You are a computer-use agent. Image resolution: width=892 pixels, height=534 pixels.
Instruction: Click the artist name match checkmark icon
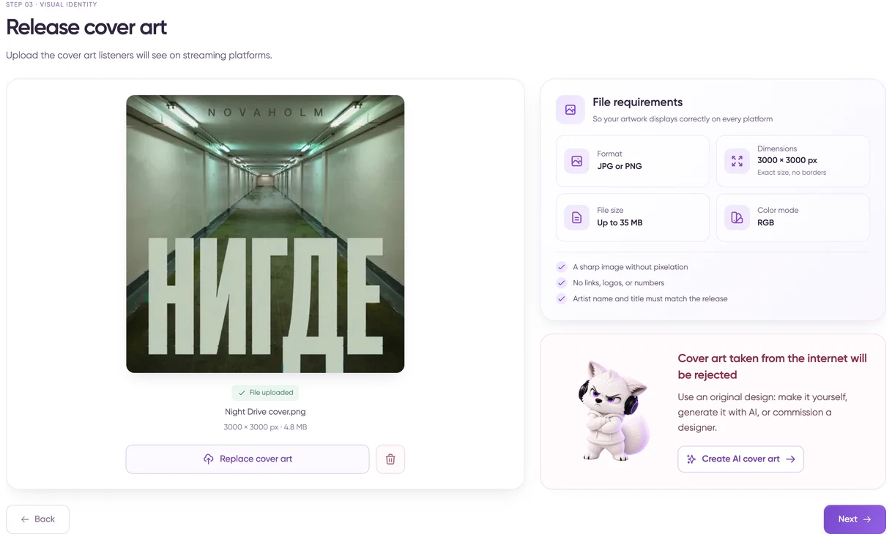(562, 298)
